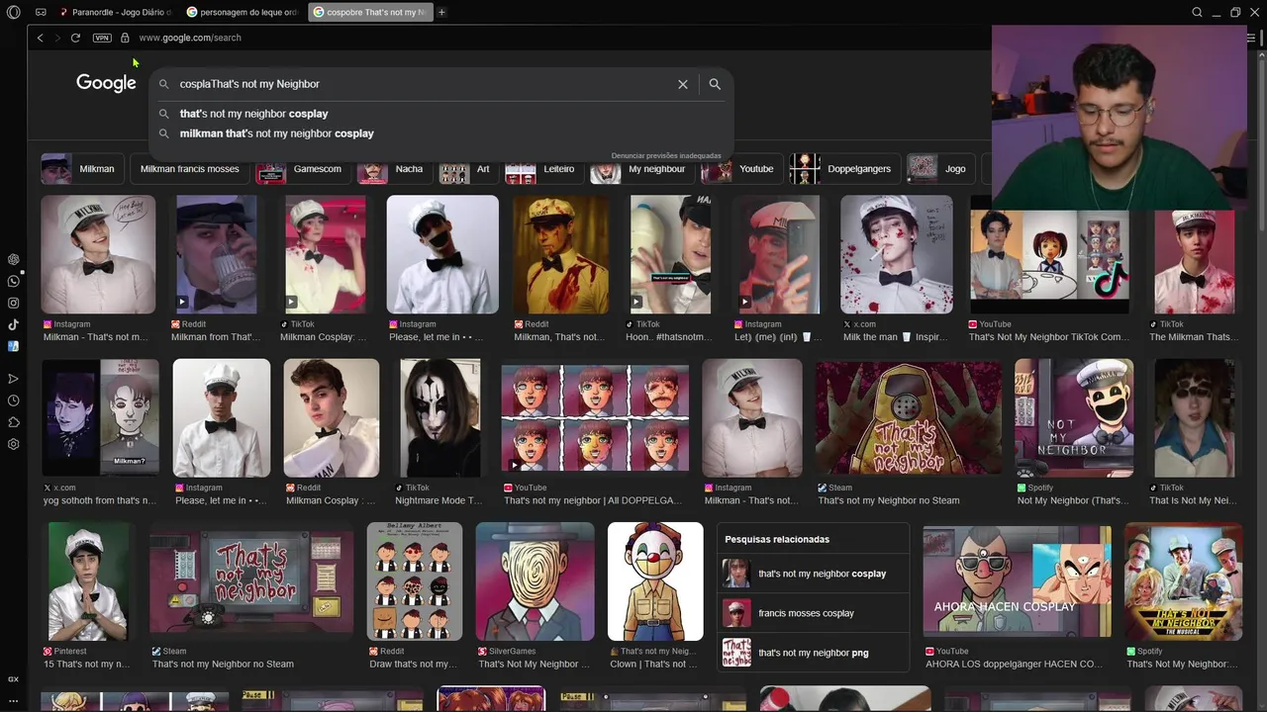Open Extensions puzzle icon in sidebar
Image resolution: width=1267 pixels, height=712 pixels.
(13, 422)
